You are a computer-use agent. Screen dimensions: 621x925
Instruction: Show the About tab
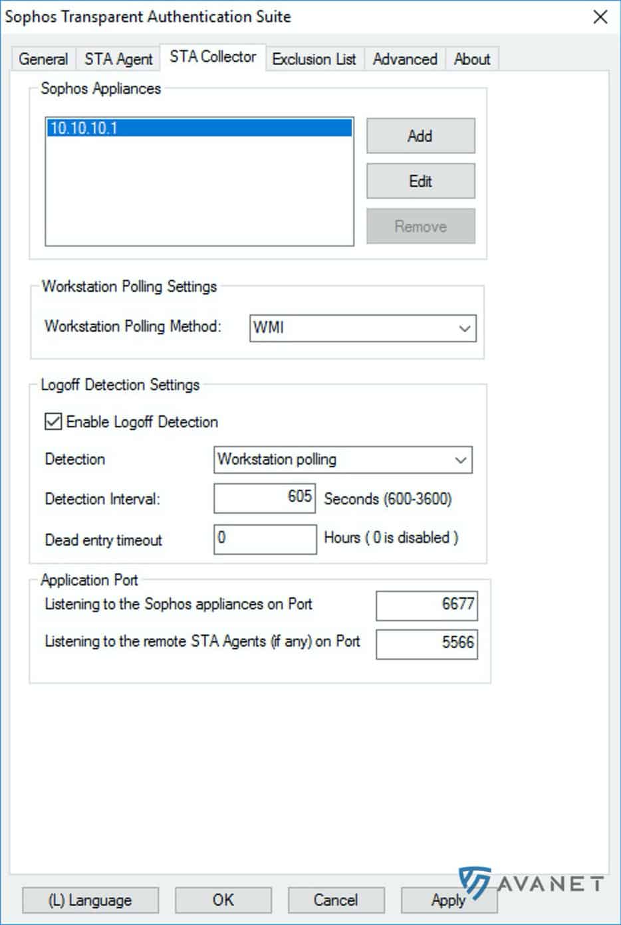(x=472, y=59)
